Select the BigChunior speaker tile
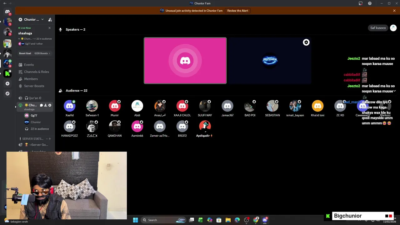The width and height of the screenshot is (400, 225). point(270,61)
